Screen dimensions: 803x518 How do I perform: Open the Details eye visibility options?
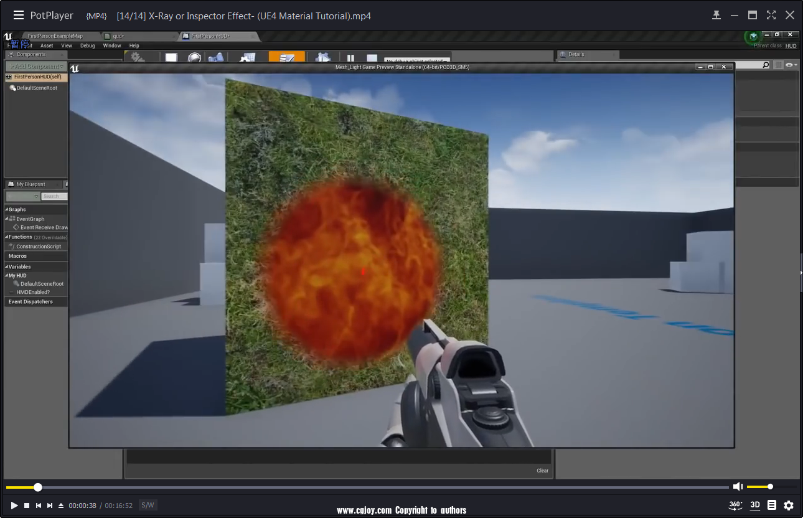(x=790, y=65)
